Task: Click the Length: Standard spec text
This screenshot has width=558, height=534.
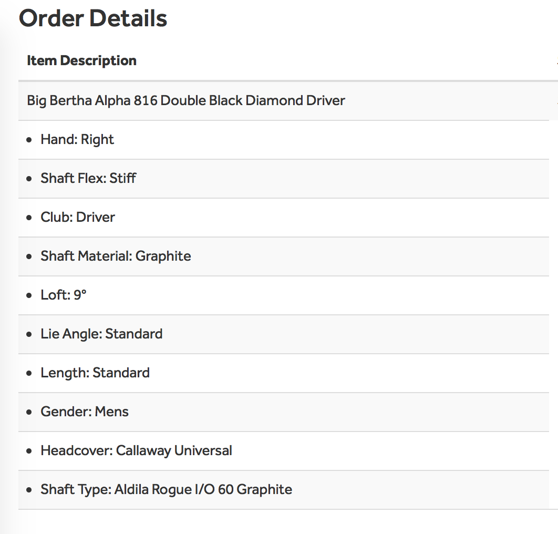Action: point(95,373)
